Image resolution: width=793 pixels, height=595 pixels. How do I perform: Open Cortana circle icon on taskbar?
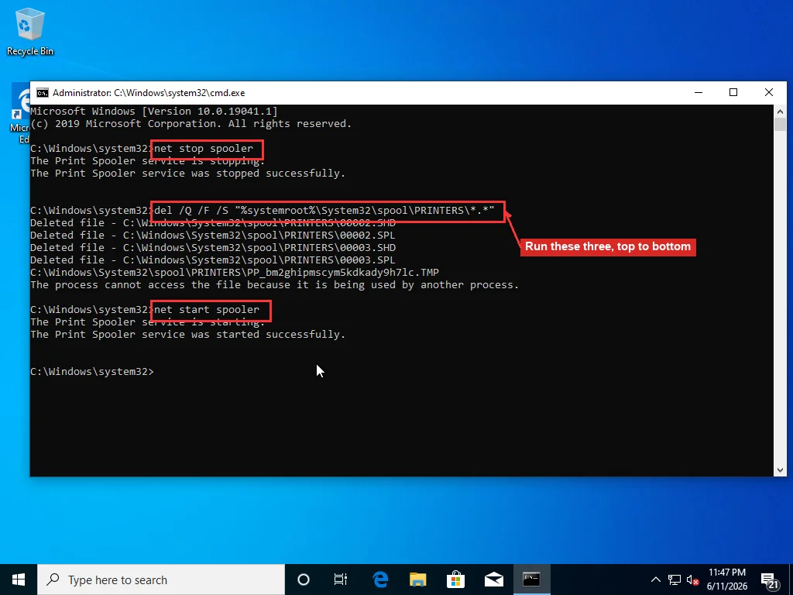point(304,580)
